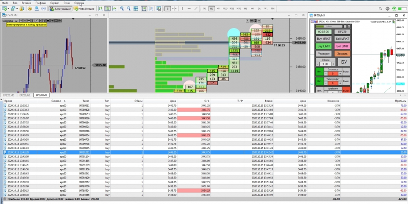Open the search icon at top right

(x=380, y=9)
